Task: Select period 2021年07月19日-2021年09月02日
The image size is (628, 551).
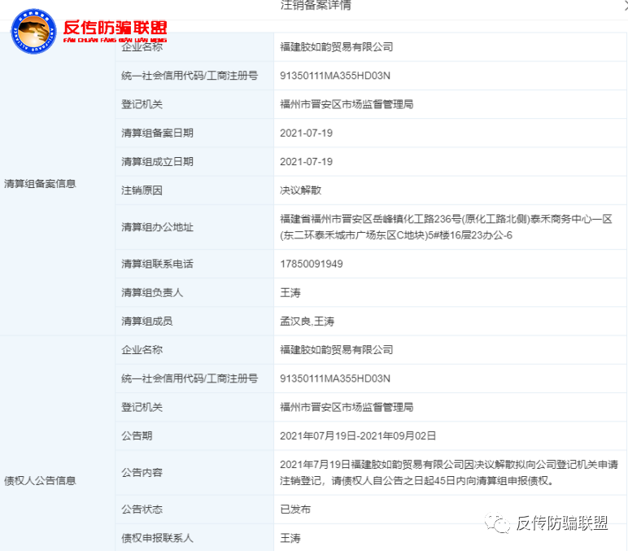Action: pyautogui.click(x=358, y=436)
